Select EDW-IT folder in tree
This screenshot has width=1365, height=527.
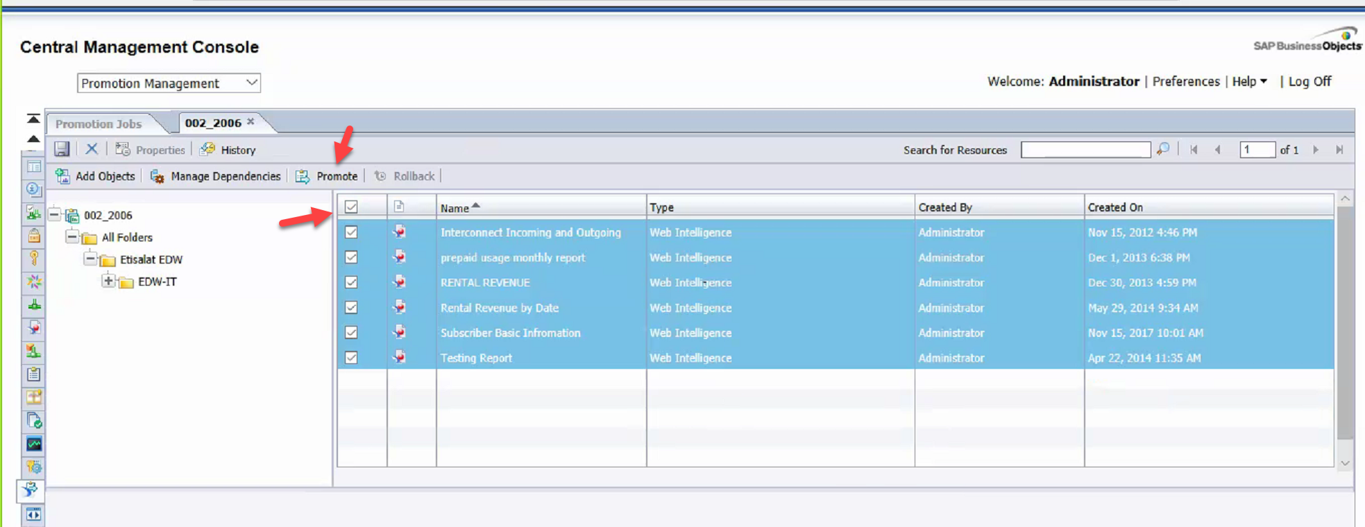pyautogui.click(x=158, y=282)
